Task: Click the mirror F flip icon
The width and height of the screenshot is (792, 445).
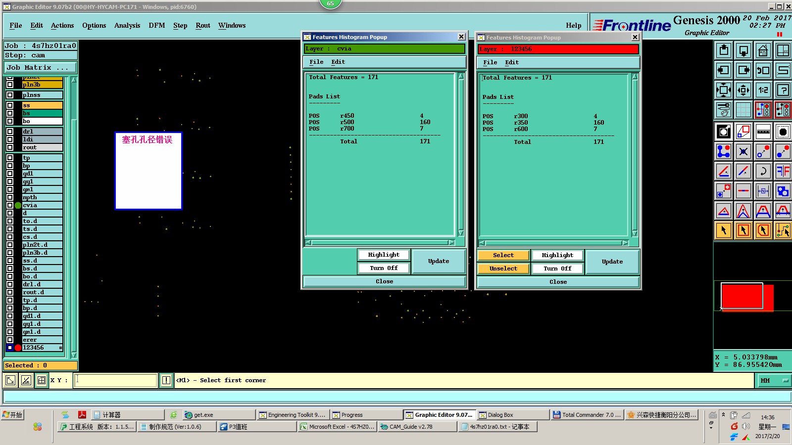Action: pos(783,171)
